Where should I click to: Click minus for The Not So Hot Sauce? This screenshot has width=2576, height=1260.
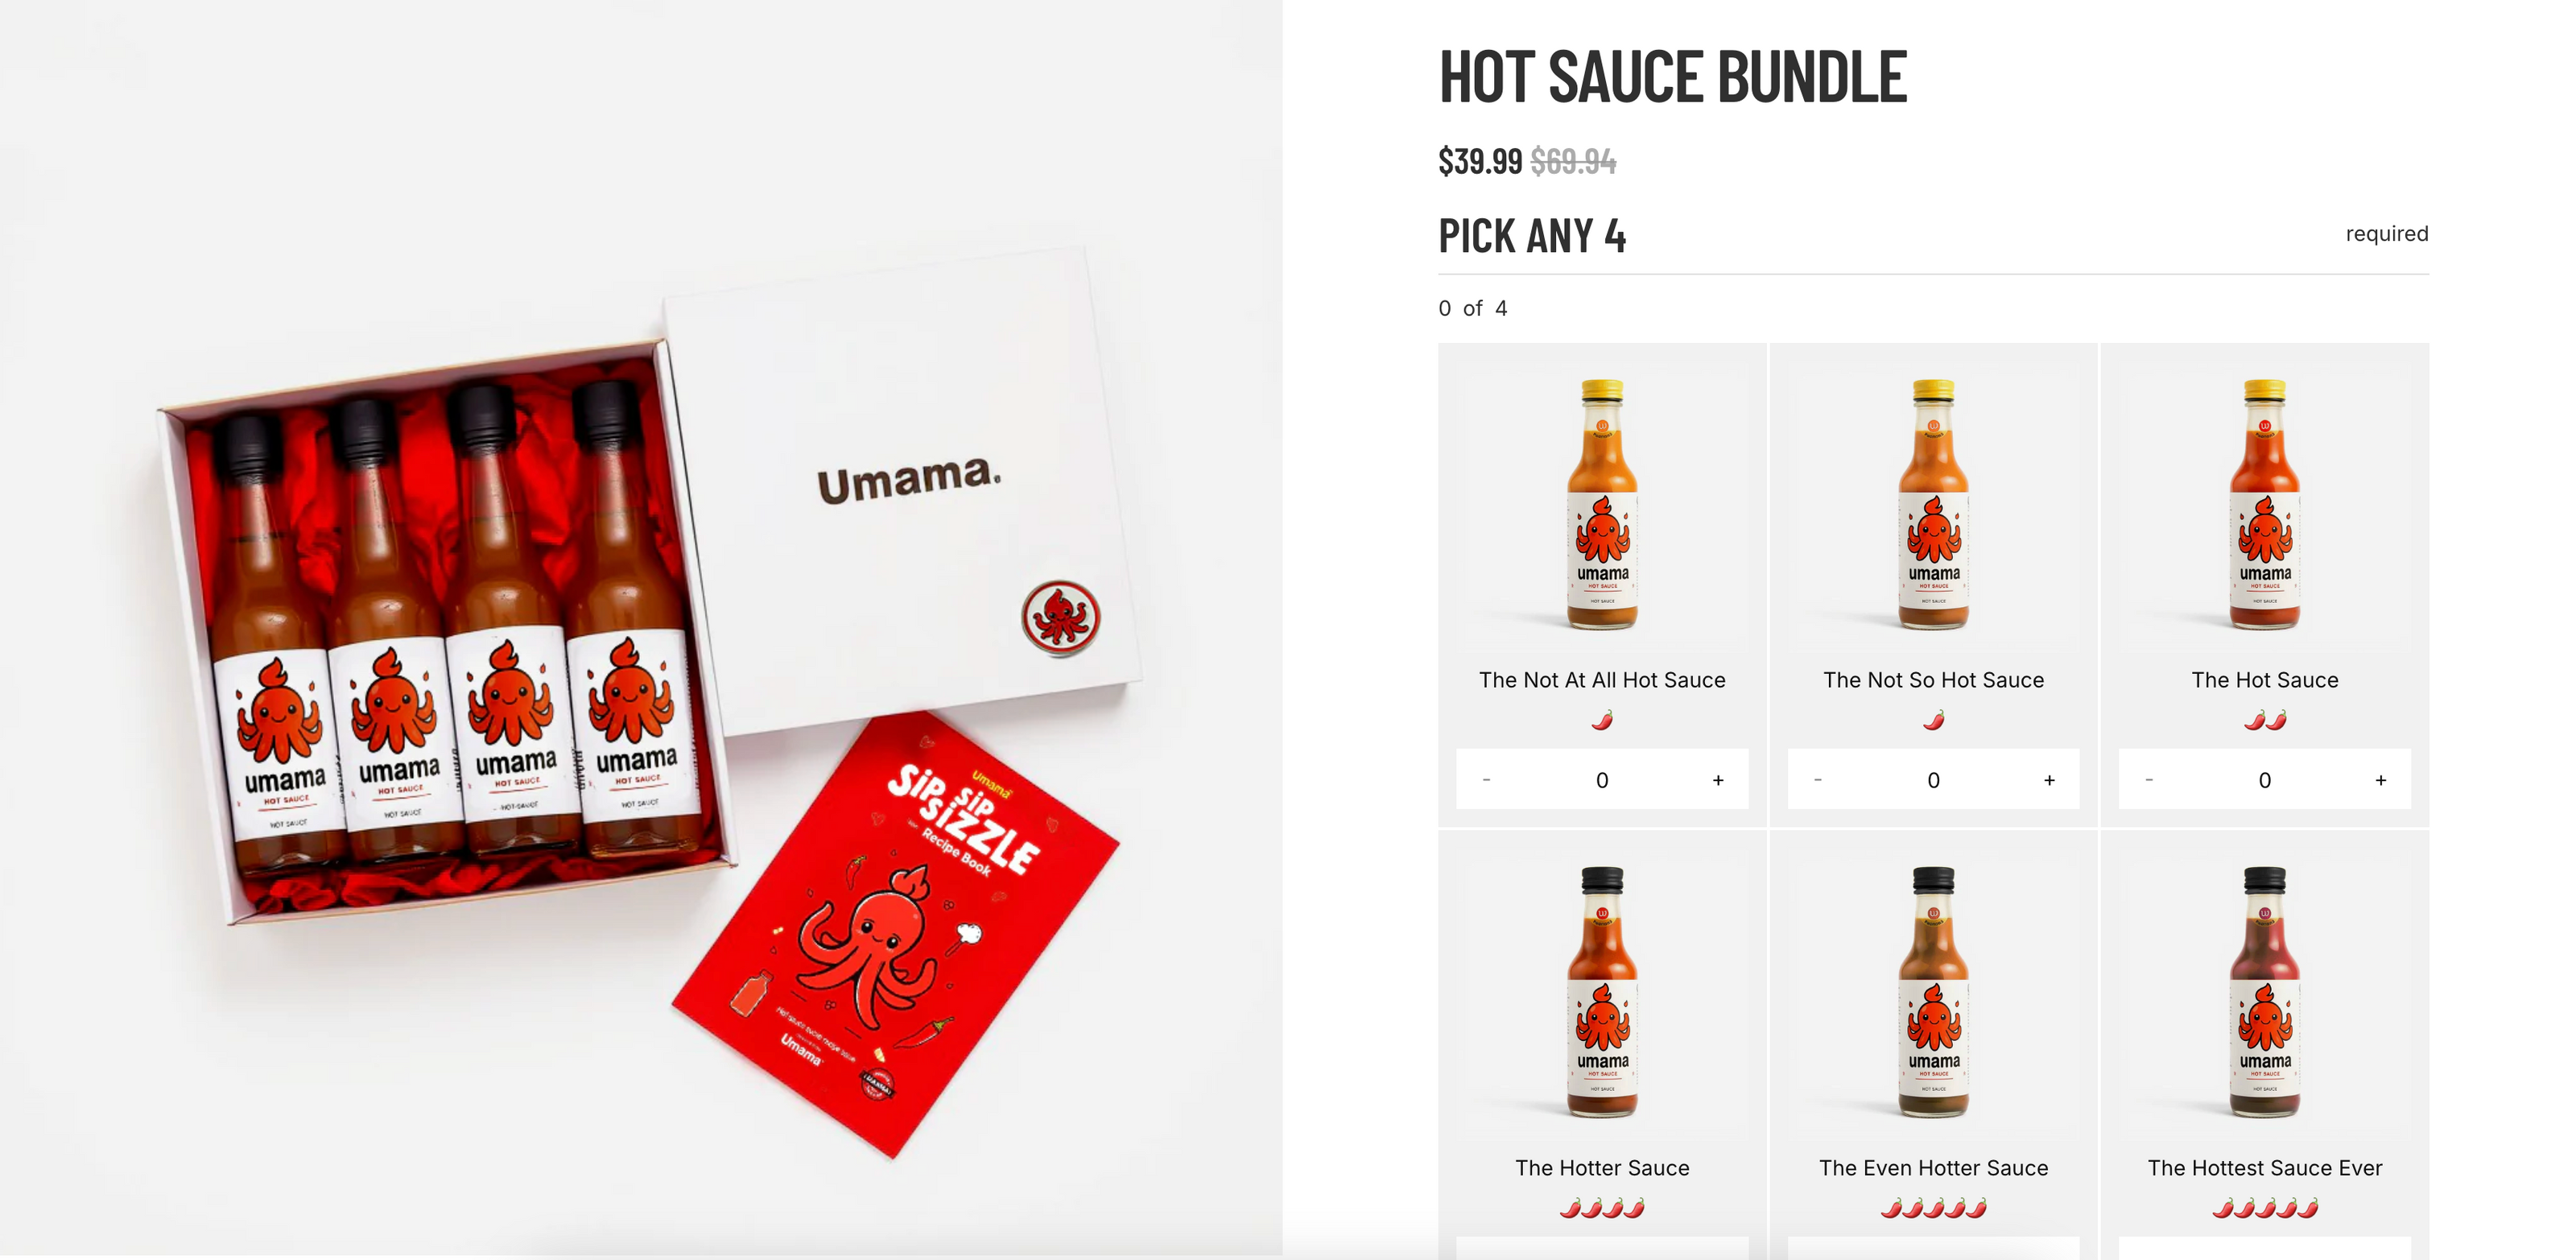tap(1817, 780)
